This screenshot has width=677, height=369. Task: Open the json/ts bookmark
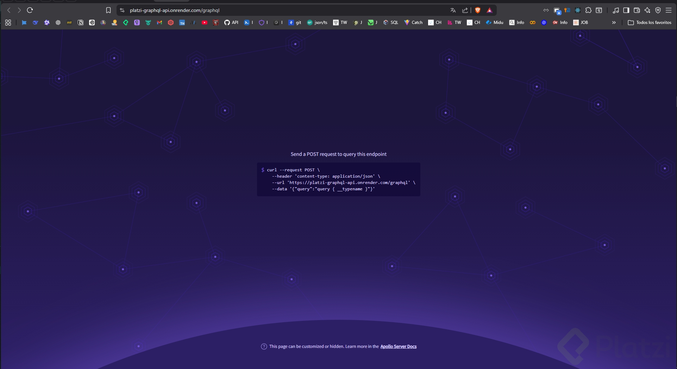click(x=317, y=23)
